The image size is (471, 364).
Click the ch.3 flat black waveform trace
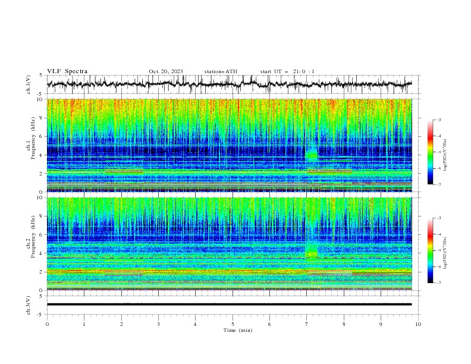point(229,305)
